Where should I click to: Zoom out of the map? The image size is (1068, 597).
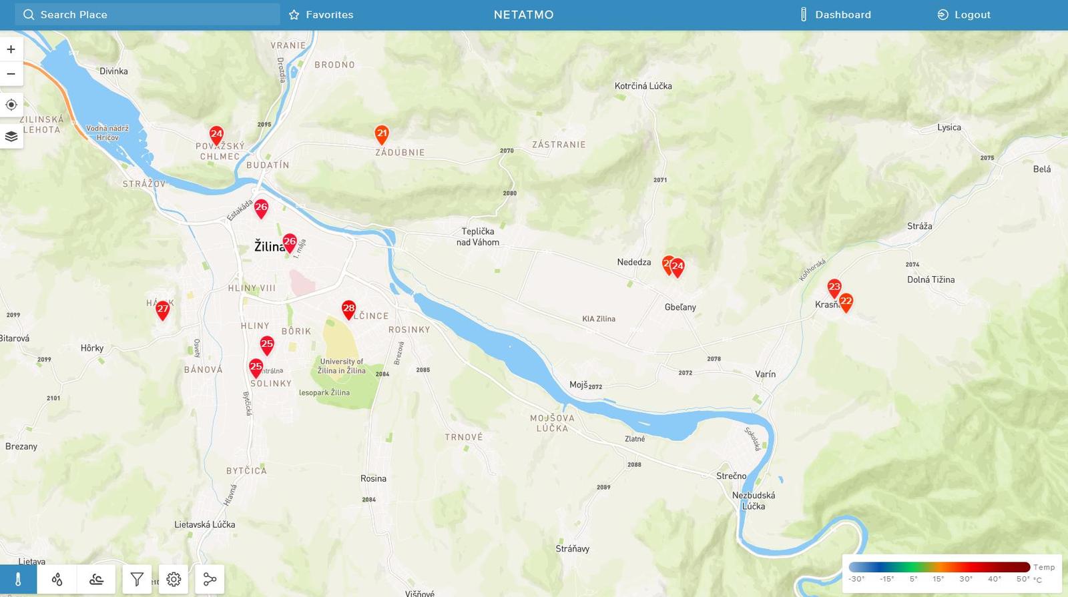(x=11, y=74)
